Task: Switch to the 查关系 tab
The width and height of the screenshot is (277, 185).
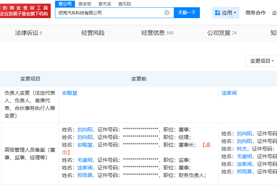Action: (x=105, y=4)
